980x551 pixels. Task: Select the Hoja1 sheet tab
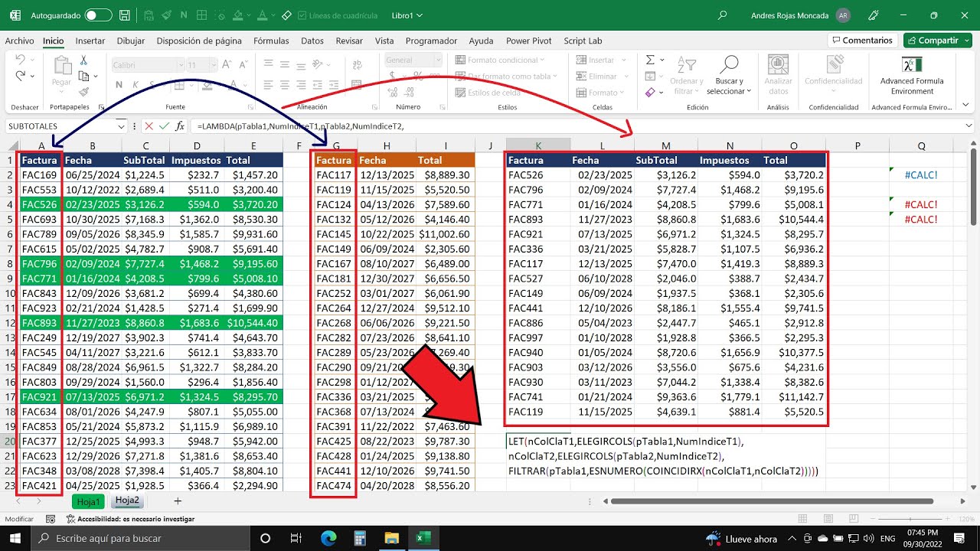pos(89,501)
